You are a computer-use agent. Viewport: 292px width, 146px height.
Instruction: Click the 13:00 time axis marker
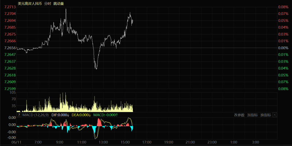pyautogui.click(x=103, y=142)
